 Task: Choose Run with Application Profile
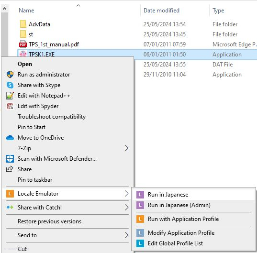[x=194, y=219]
